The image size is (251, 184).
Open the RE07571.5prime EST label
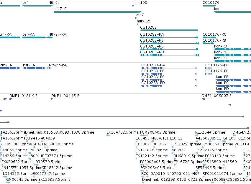point(57,156)
